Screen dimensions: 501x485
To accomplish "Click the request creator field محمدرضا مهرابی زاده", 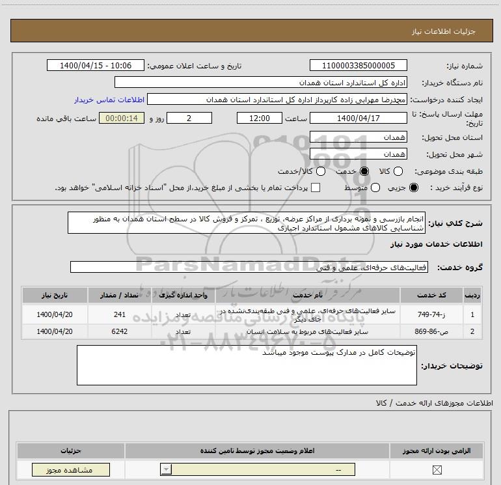I will [277, 100].
